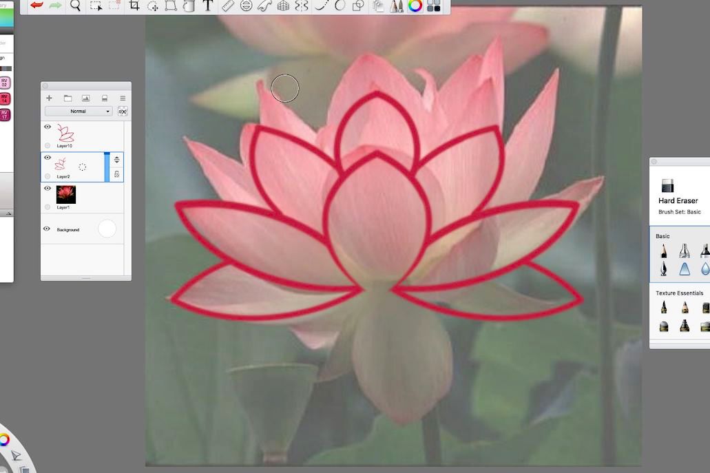Open the layer panel hamburger menu
Viewport: 710px width, 473px height.
click(123, 98)
